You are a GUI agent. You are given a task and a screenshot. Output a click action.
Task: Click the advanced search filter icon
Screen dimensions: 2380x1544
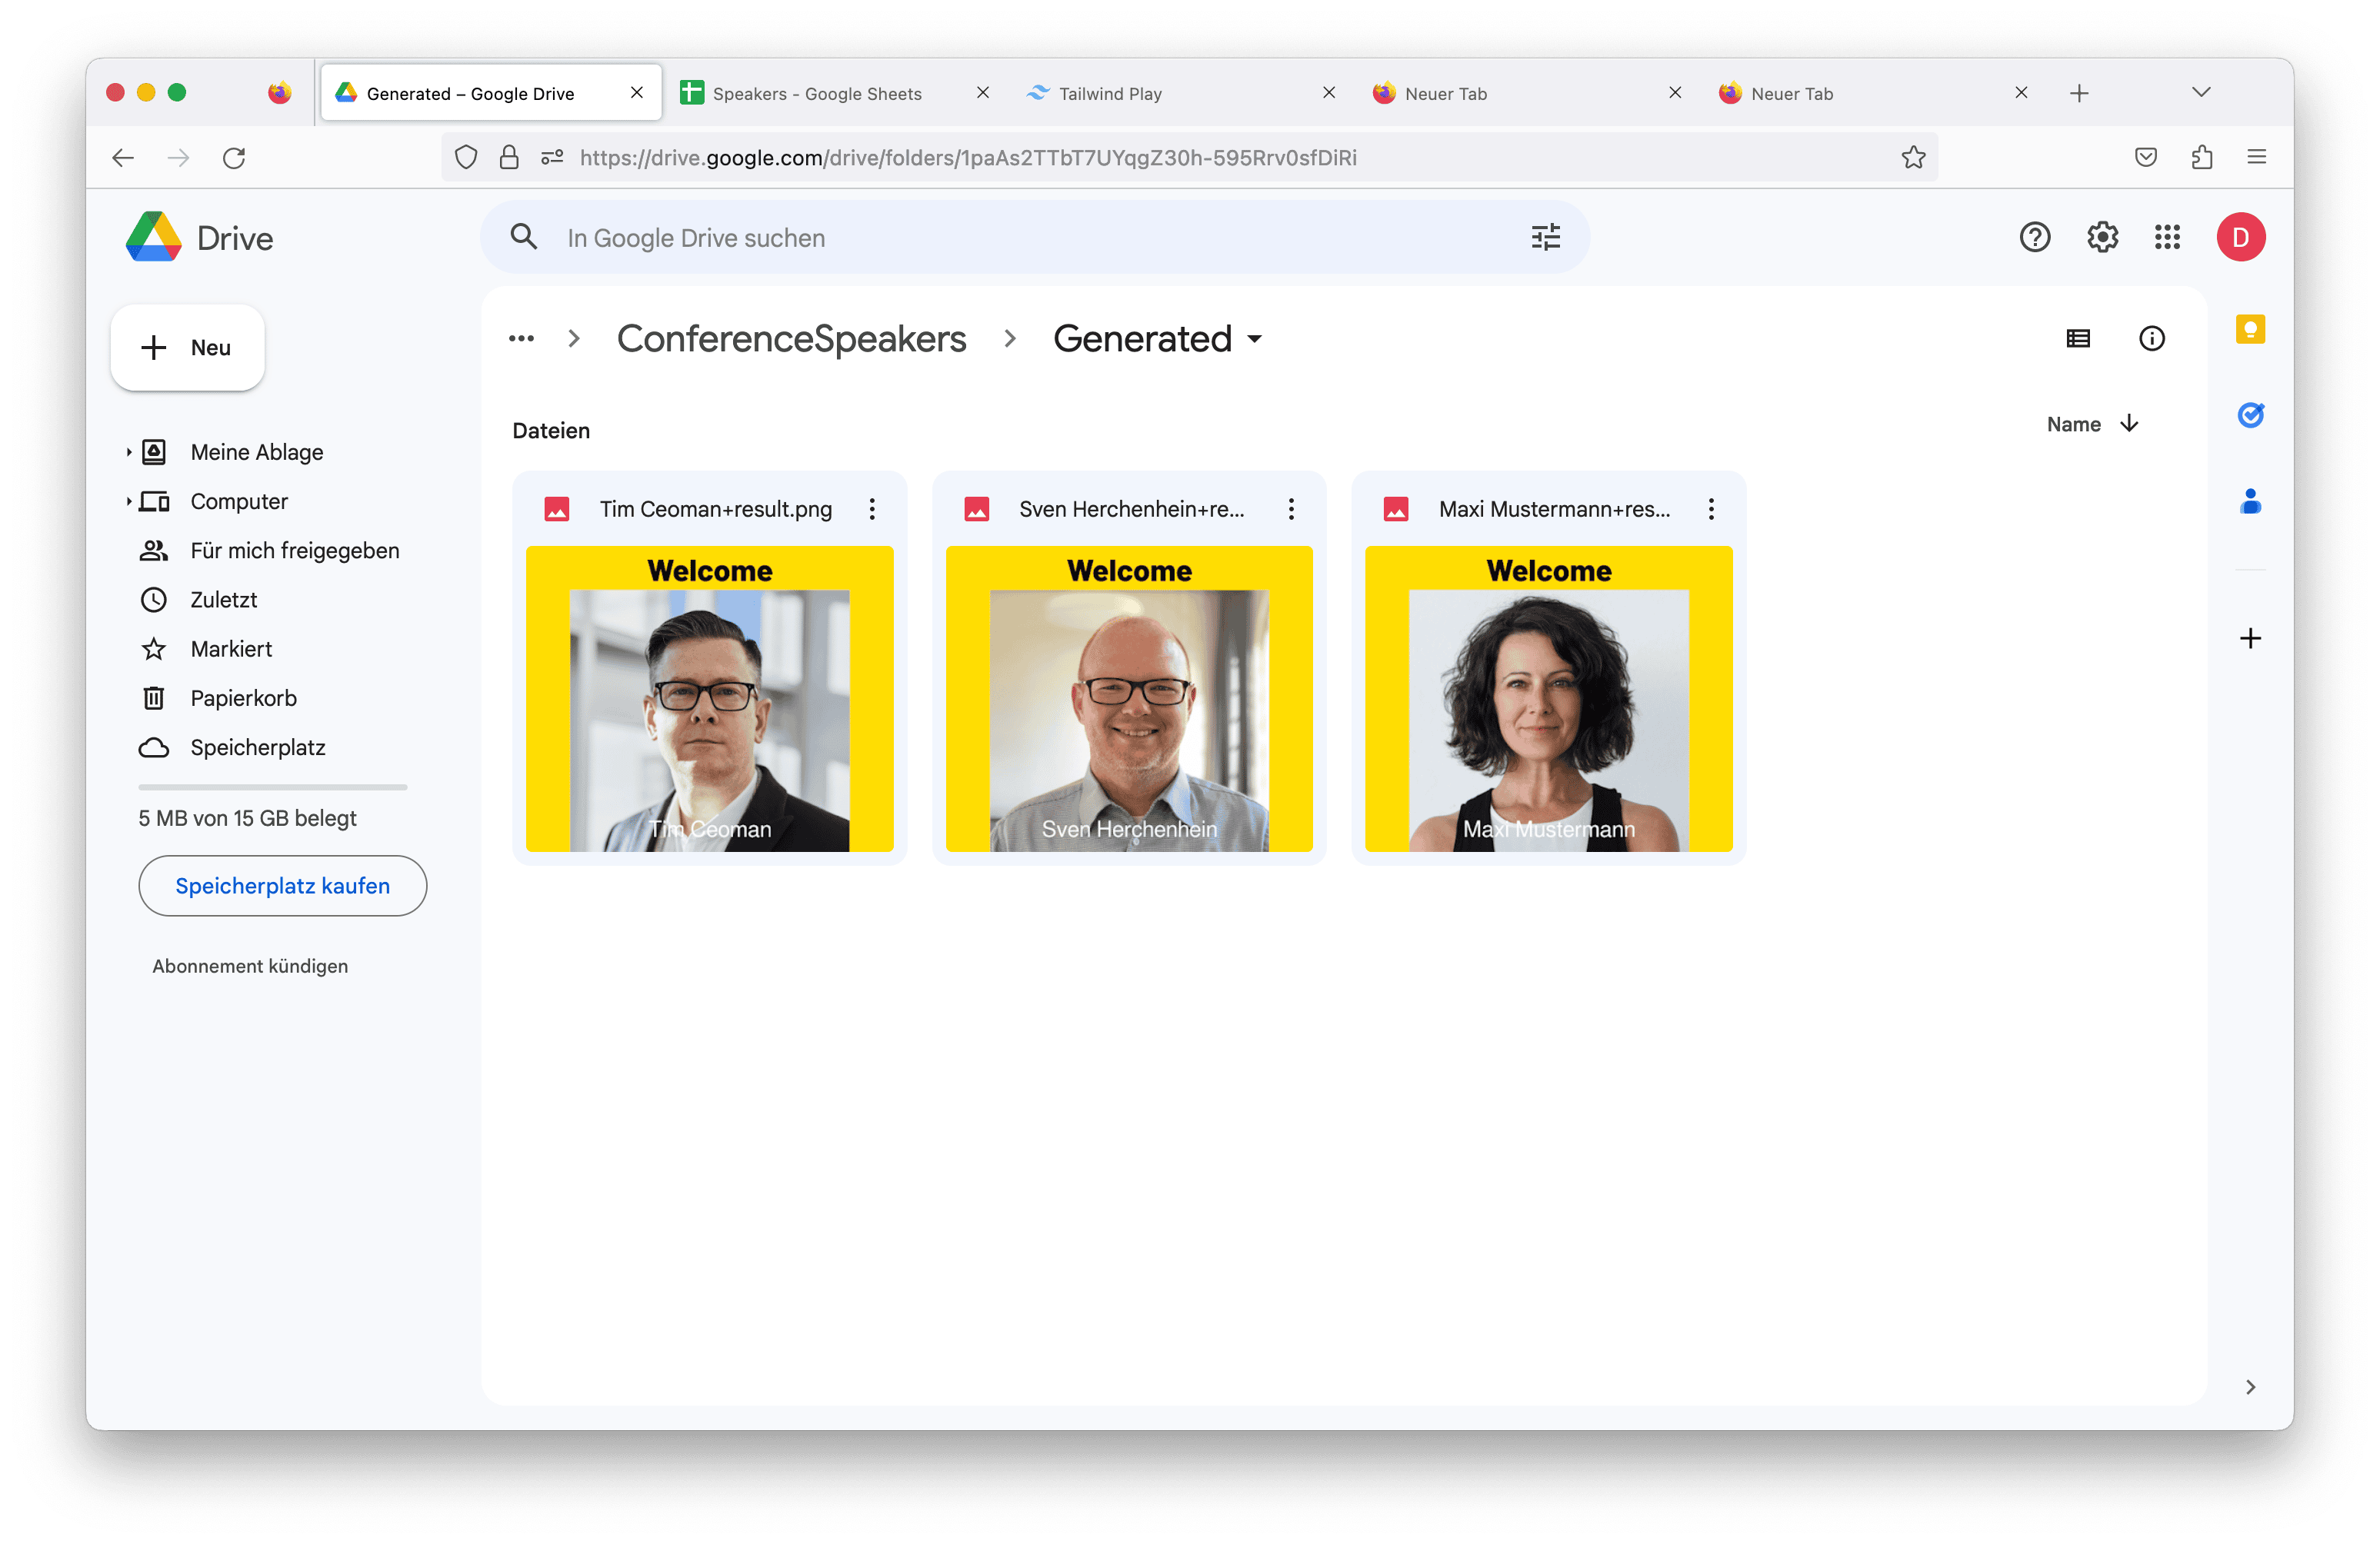coord(1545,238)
